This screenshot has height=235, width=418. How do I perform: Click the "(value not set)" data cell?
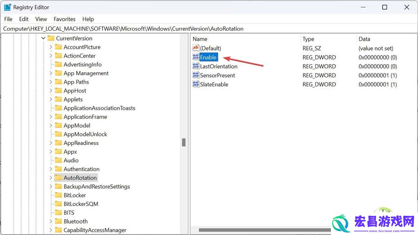coord(376,48)
